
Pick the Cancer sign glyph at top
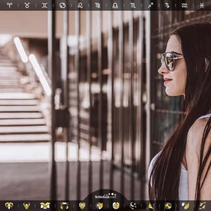point(62,5)
